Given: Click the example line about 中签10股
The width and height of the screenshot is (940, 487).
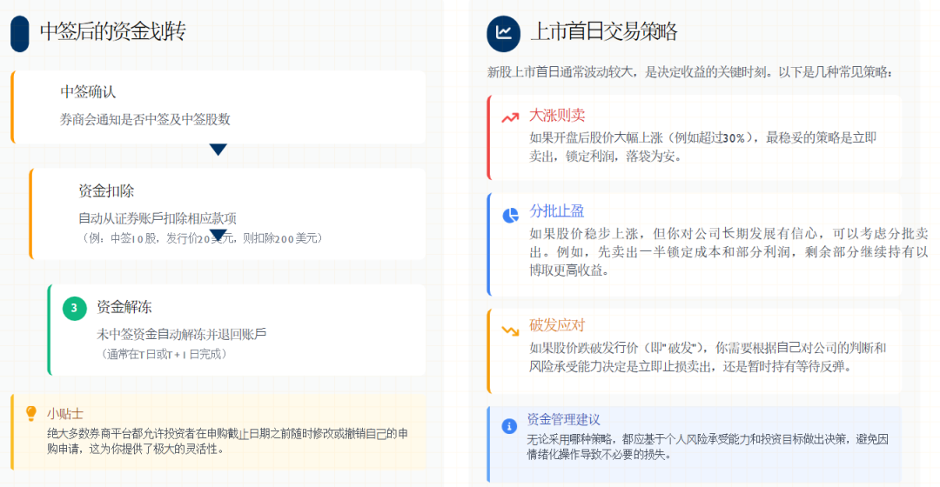Looking at the screenshot, I should (201, 238).
